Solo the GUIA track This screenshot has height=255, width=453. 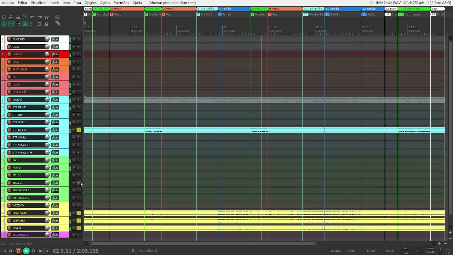[79, 47]
